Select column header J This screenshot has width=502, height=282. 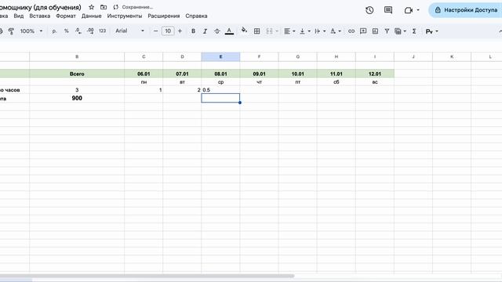(413, 56)
